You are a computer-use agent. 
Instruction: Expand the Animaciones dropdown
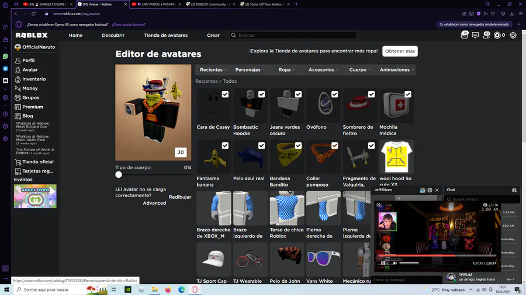(396, 70)
